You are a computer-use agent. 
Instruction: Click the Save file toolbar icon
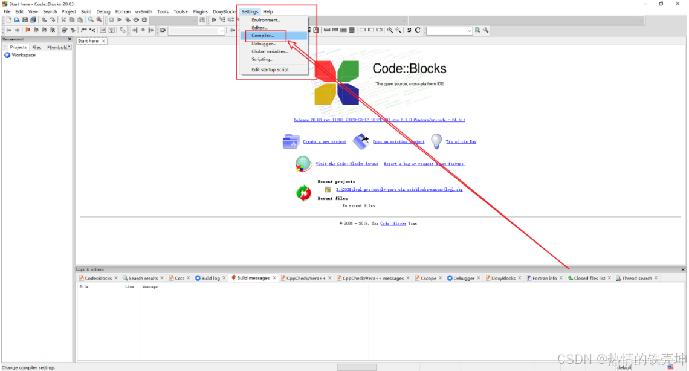click(24, 19)
